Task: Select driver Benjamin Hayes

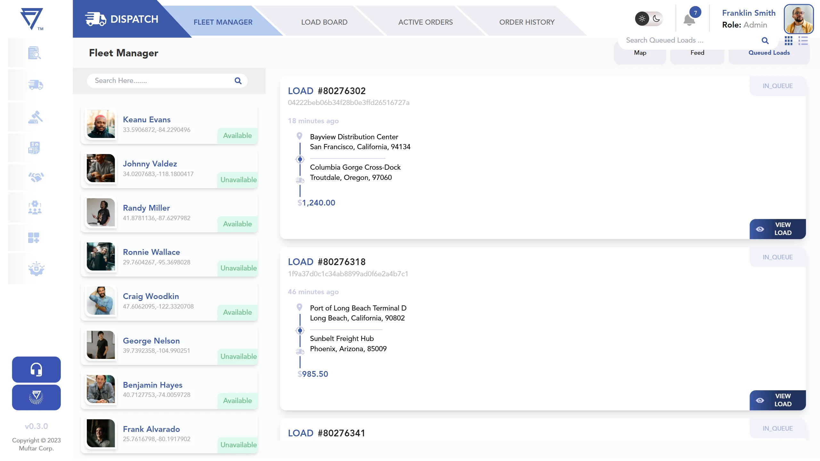Action: [x=169, y=390]
